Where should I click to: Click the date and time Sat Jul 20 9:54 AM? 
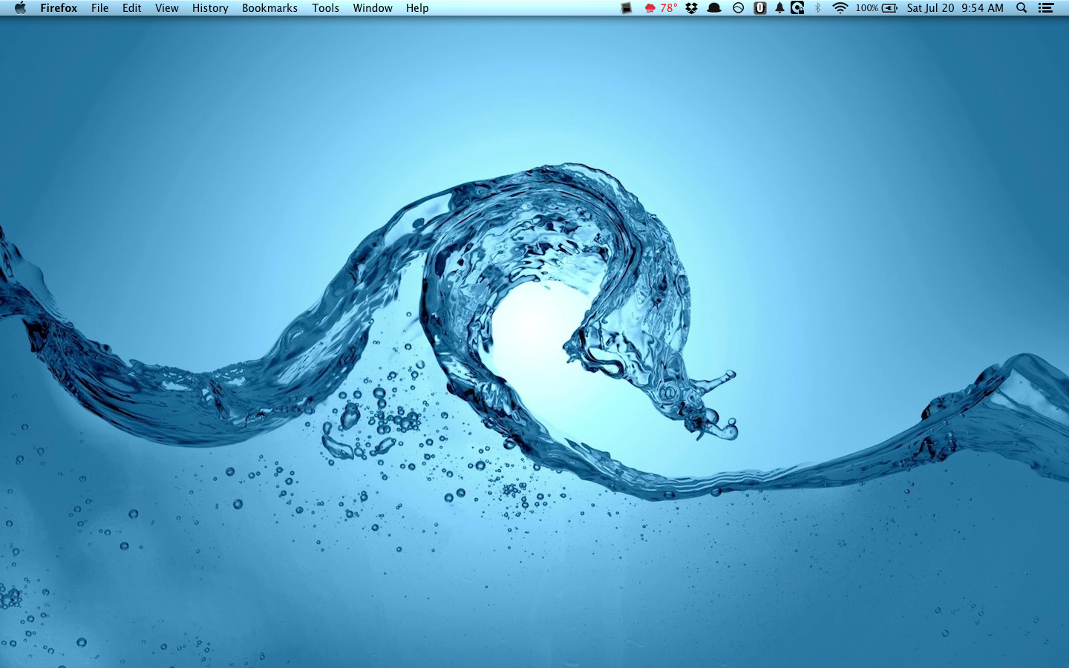click(955, 8)
